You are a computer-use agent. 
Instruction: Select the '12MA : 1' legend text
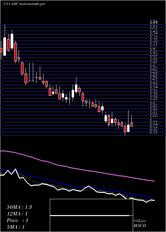(x=17, y=214)
